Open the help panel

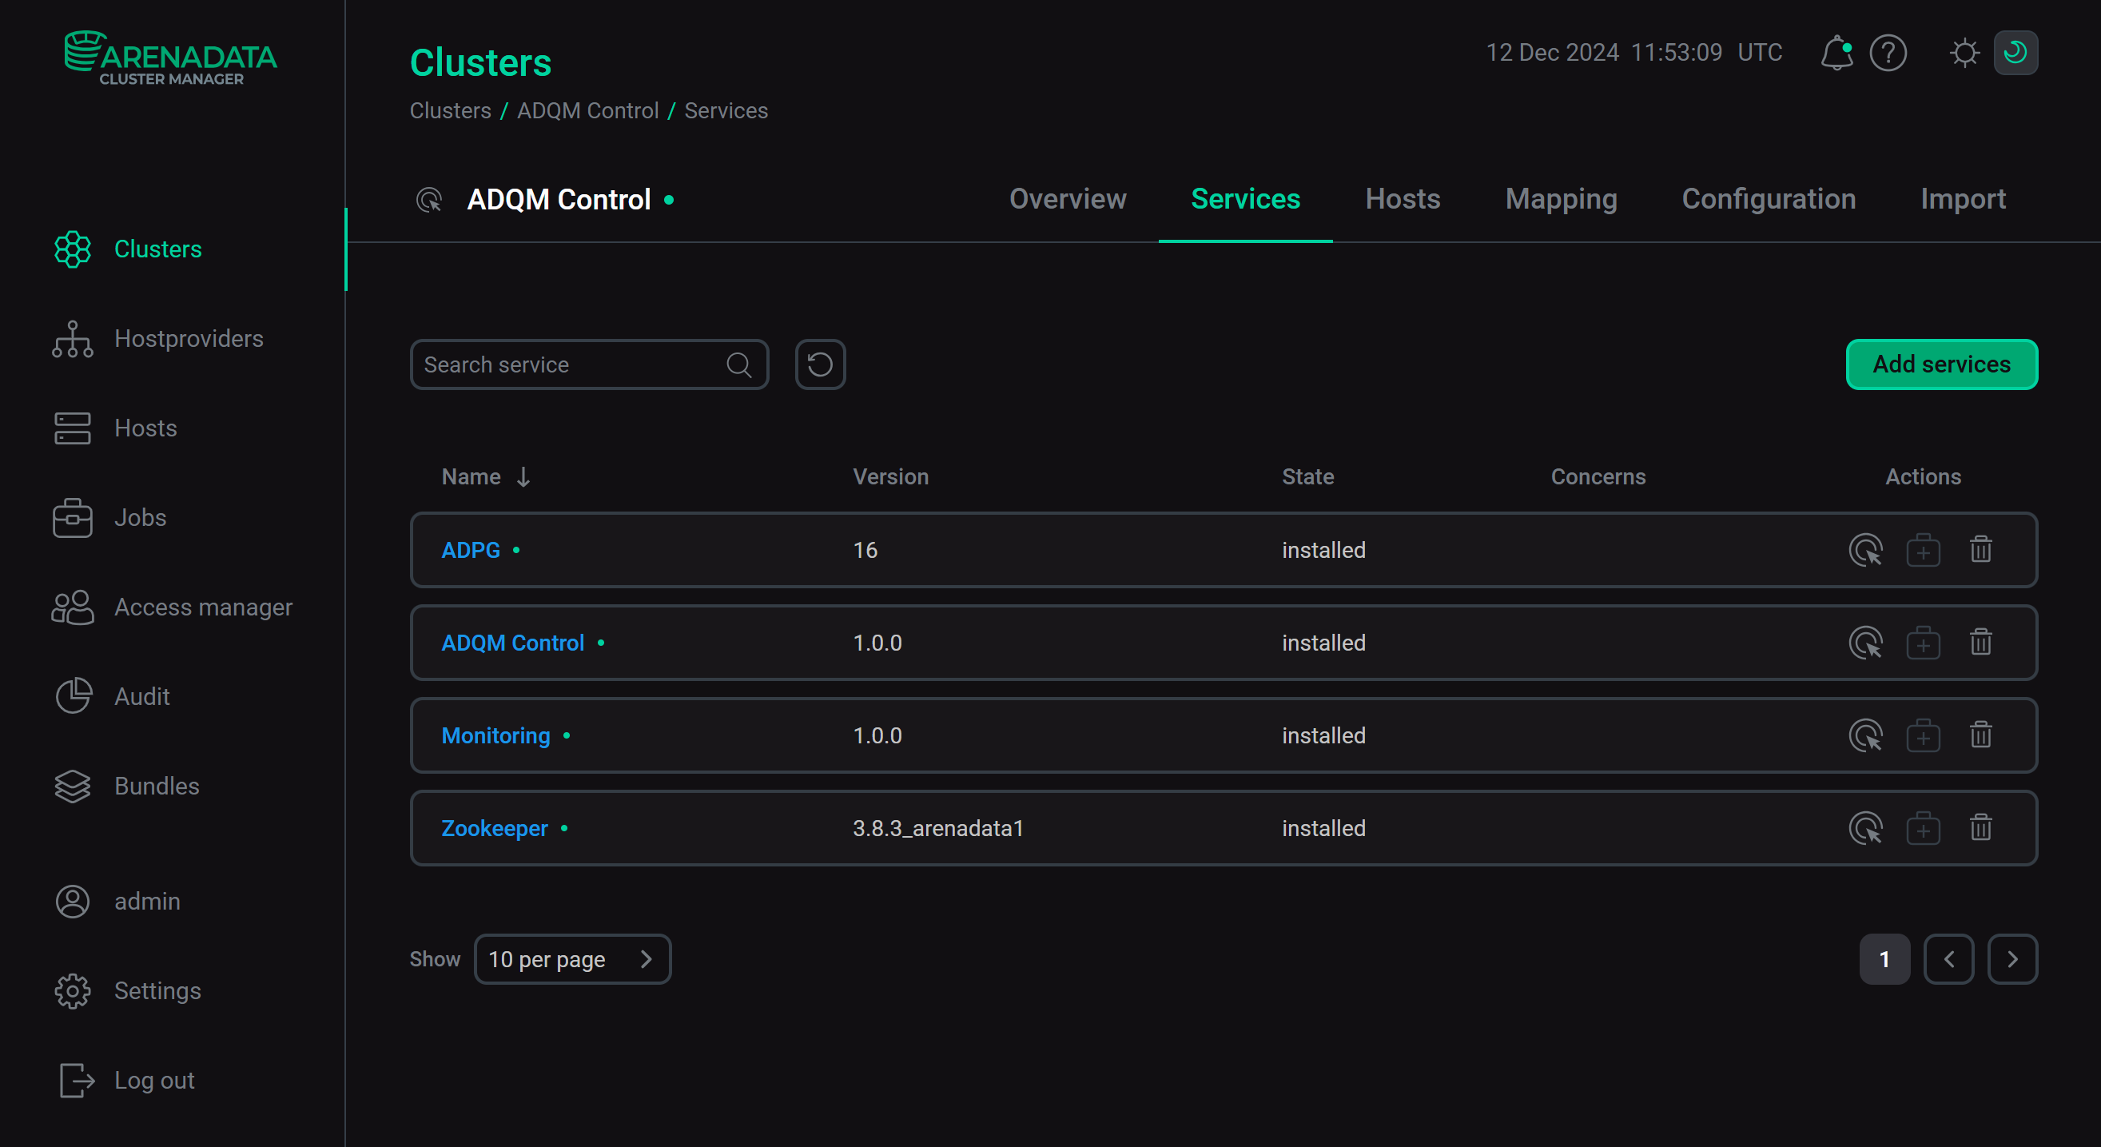pyautogui.click(x=1888, y=52)
